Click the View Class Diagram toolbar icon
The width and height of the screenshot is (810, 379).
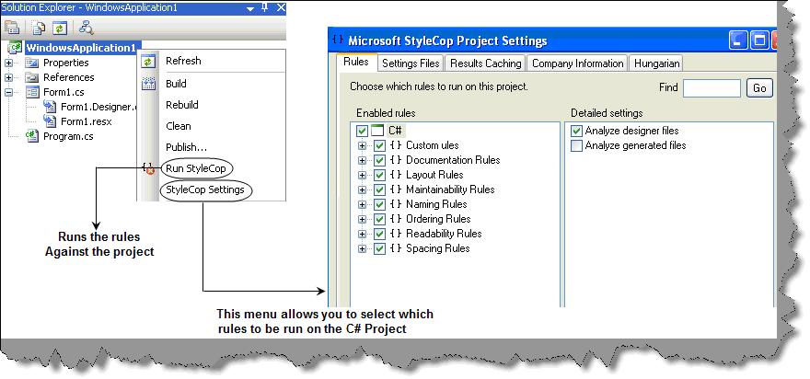coord(86,28)
